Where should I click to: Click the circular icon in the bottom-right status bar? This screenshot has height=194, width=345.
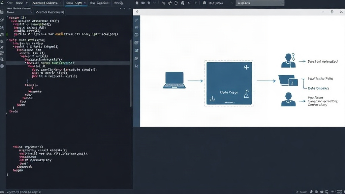[297, 192]
